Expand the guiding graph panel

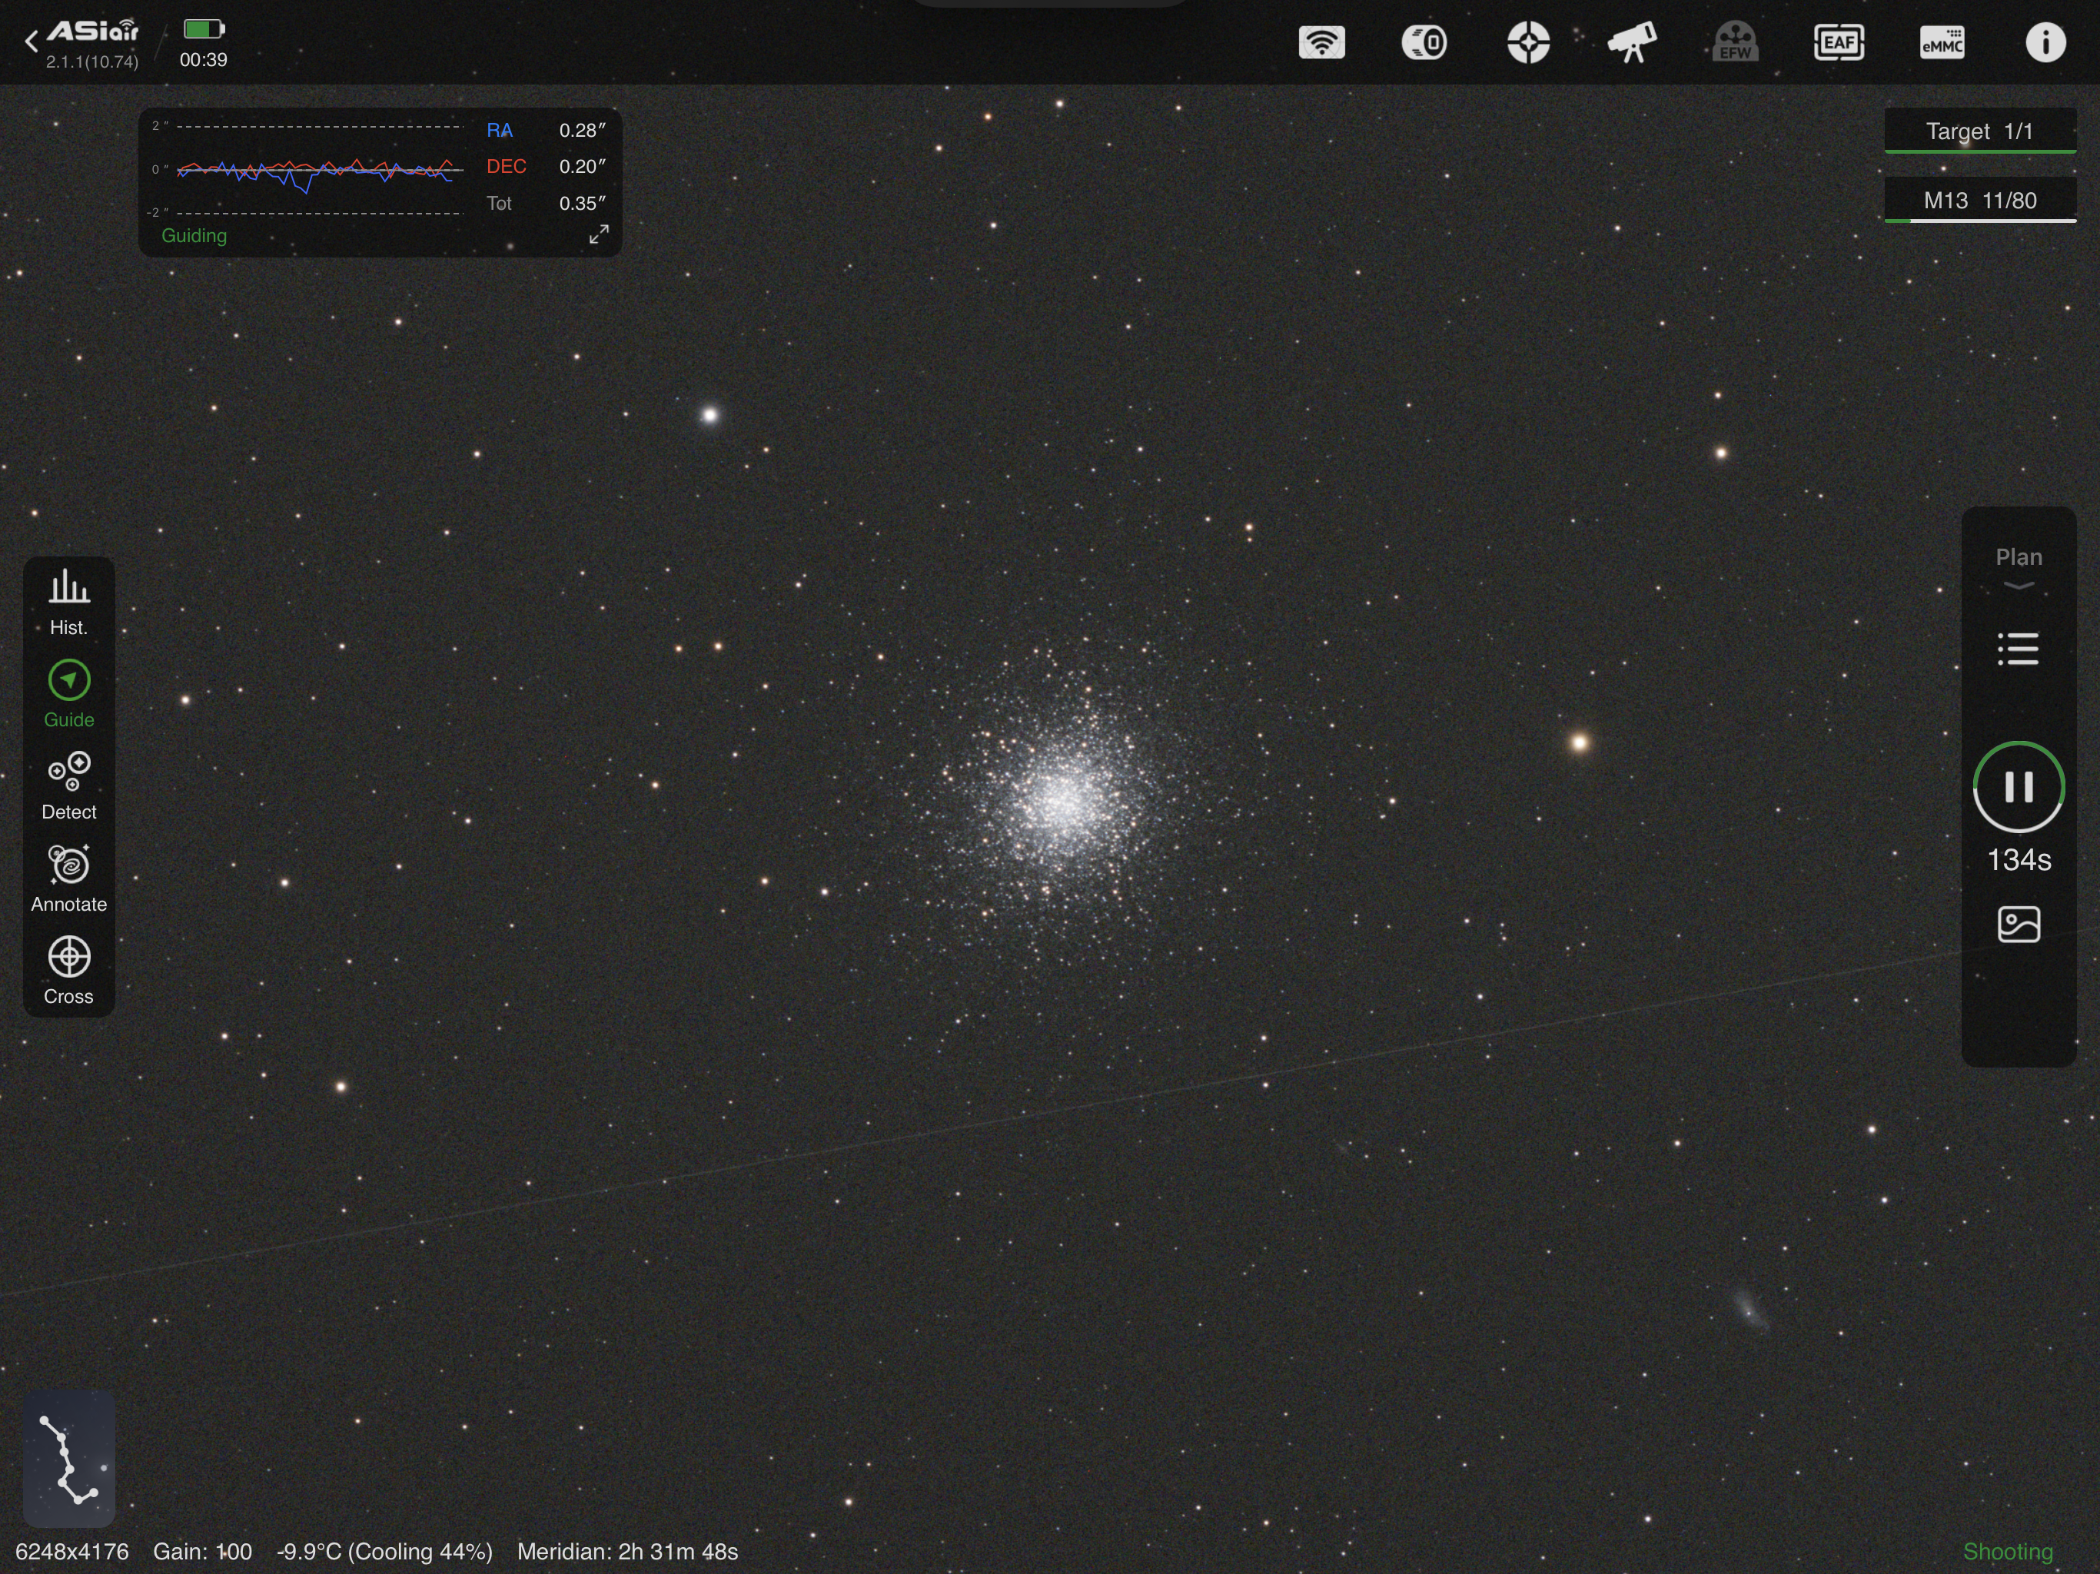599,234
